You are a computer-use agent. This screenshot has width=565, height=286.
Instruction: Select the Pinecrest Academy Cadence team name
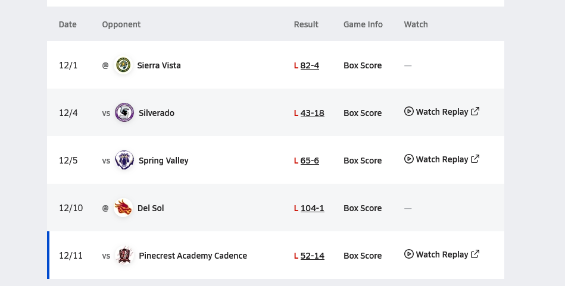tap(193, 256)
